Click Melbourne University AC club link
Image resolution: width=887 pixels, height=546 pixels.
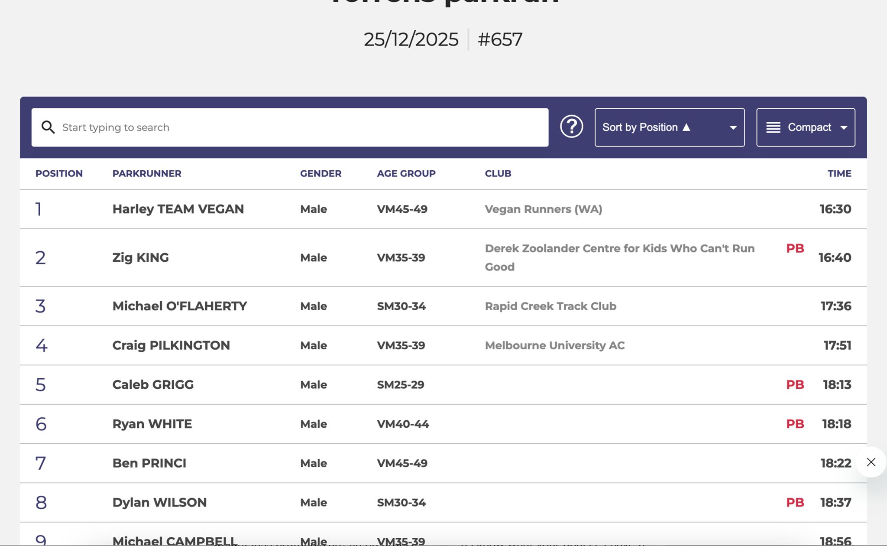554,345
